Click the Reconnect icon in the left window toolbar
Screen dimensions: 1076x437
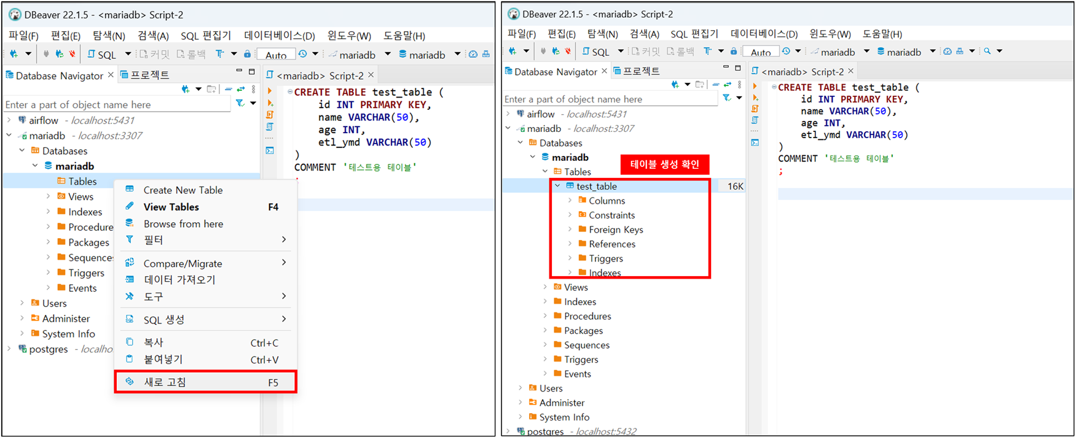tap(59, 54)
